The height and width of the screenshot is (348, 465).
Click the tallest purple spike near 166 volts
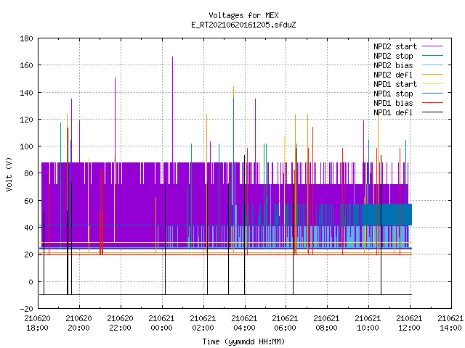(173, 109)
